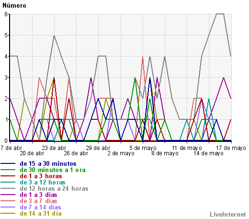Viewport: 249px width, 219px height.
Task: Click the 'de 3 a 7 días' legend label
Action: coord(38,201)
